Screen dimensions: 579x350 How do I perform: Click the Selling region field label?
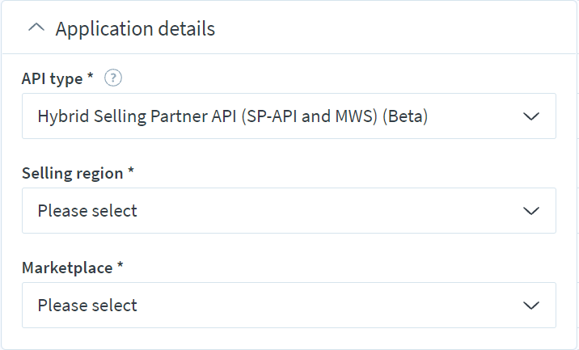(x=73, y=173)
